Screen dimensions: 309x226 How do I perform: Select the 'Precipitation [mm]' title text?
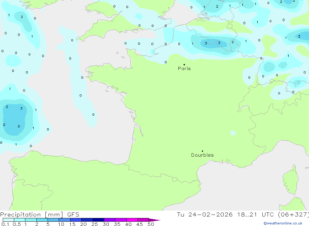click(x=32, y=215)
